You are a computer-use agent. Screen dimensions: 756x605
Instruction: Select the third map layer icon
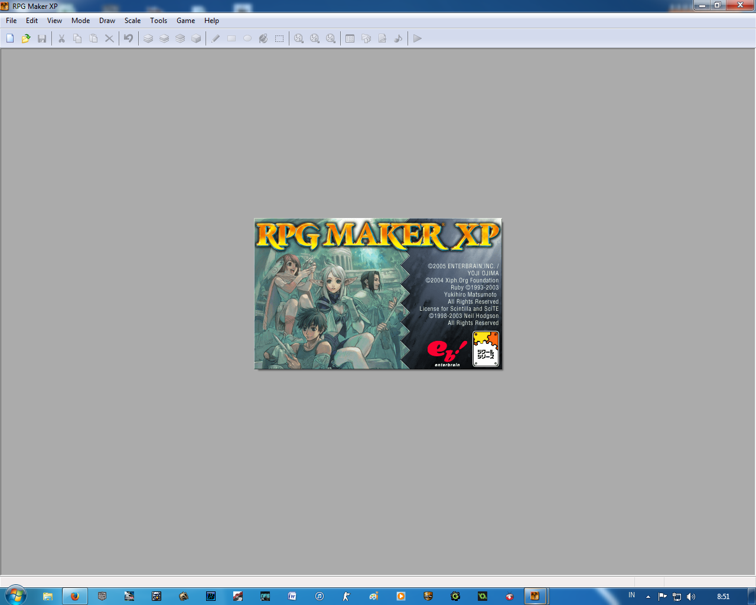click(x=180, y=38)
